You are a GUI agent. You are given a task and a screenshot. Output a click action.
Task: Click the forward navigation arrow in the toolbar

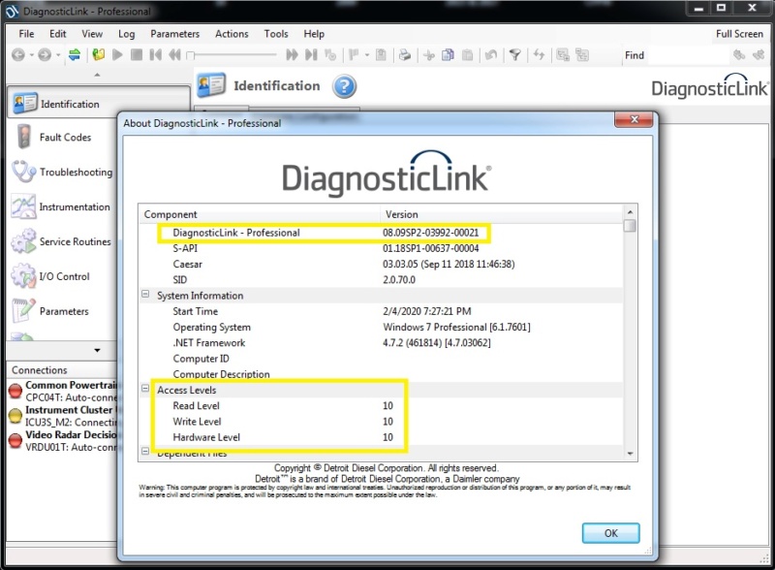point(45,55)
